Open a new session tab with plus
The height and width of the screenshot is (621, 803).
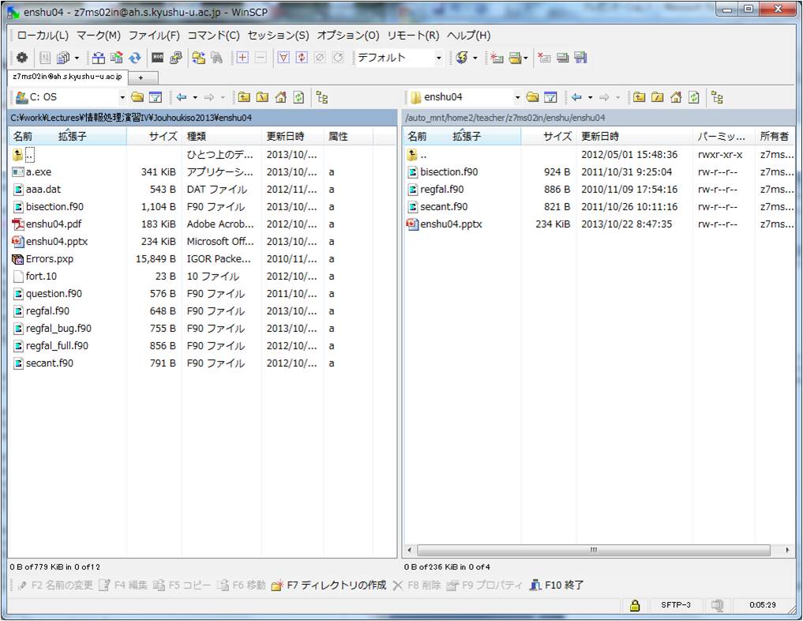click(141, 77)
